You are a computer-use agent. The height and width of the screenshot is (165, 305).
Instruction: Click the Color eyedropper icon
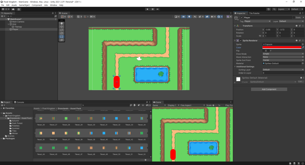point(303,48)
